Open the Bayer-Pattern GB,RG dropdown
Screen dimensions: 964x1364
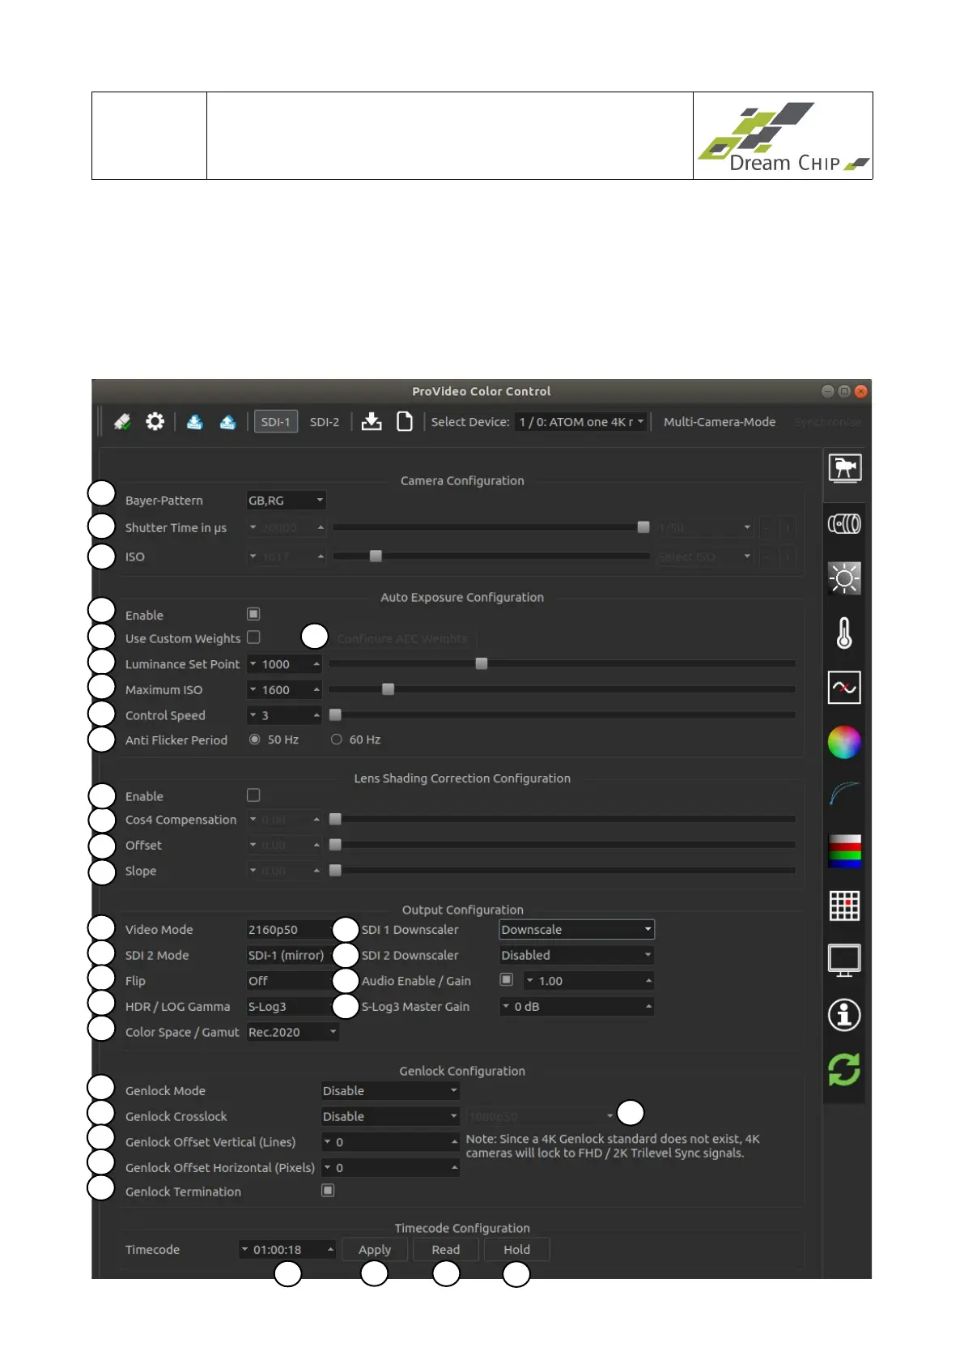point(286,501)
